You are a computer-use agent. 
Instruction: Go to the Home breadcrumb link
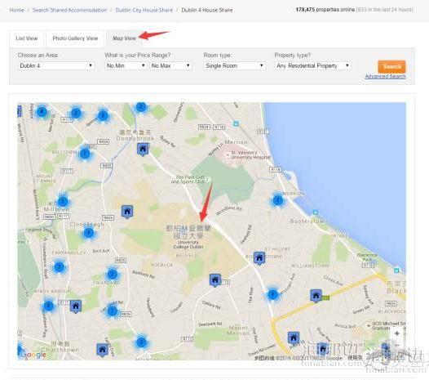(16, 10)
